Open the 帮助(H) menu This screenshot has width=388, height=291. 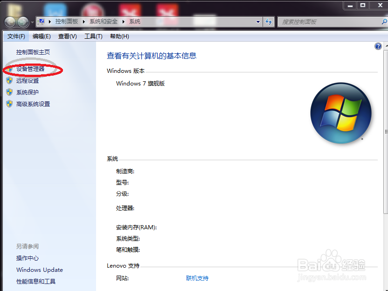[119, 36]
